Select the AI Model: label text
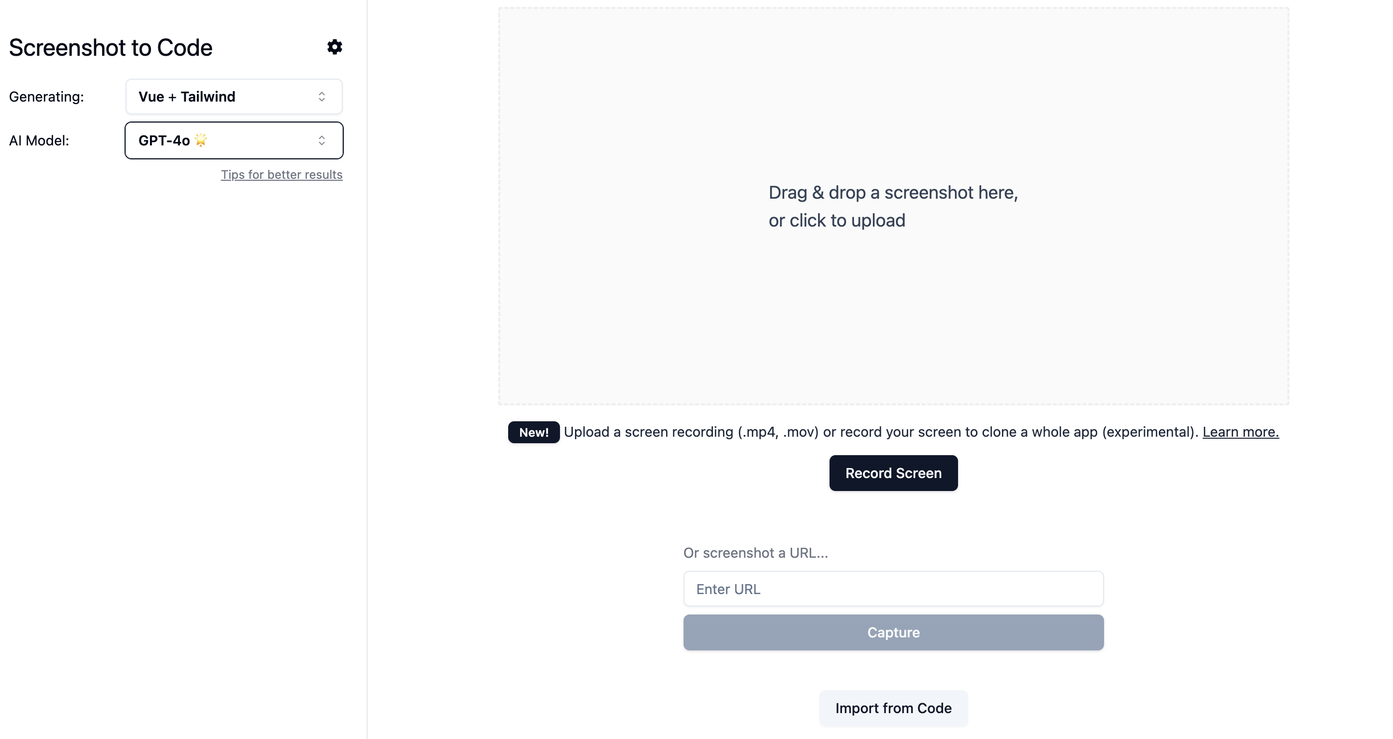This screenshot has height=739, width=1393. (x=39, y=140)
